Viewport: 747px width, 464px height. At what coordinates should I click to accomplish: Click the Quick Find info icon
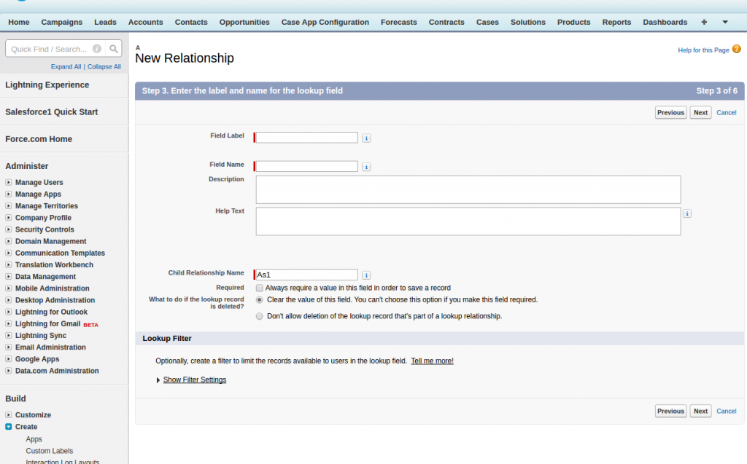[97, 49]
